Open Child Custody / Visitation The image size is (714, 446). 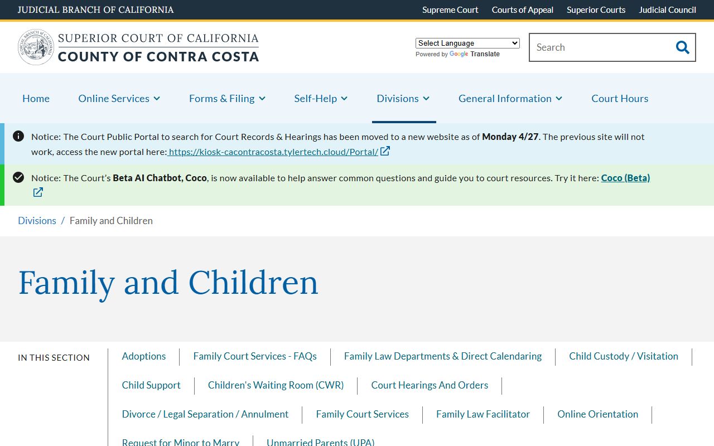coord(624,356)
